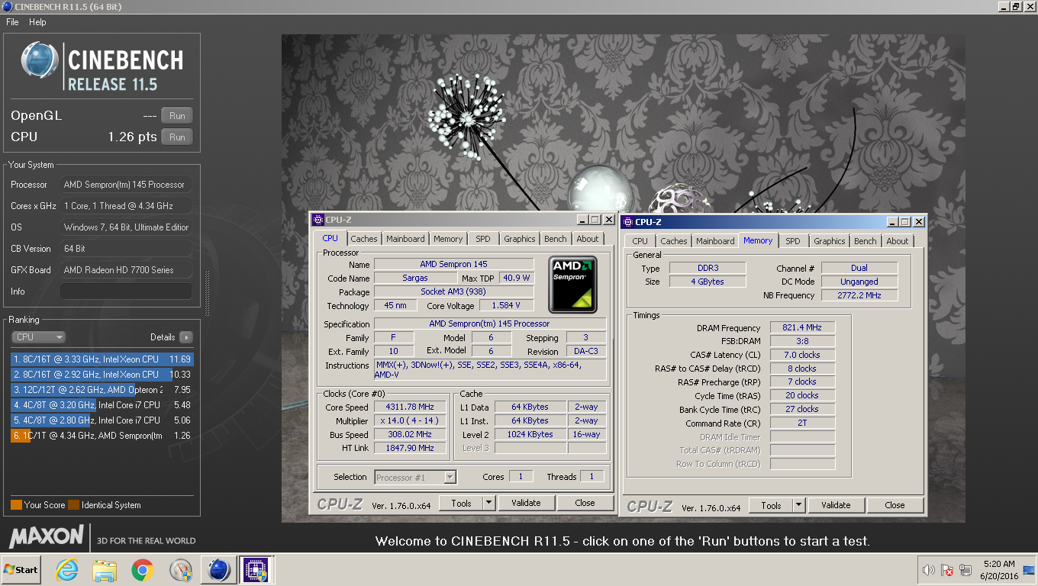Switch to CPU tab in right CPU-Z window
The image size is (1038, 586).
point(640,241)
